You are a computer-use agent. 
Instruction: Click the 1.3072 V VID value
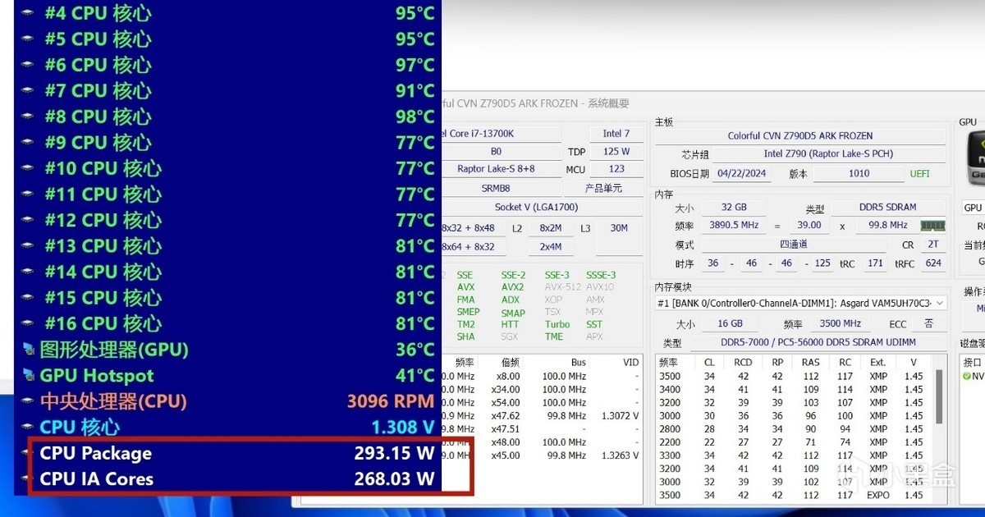(621, 416)
